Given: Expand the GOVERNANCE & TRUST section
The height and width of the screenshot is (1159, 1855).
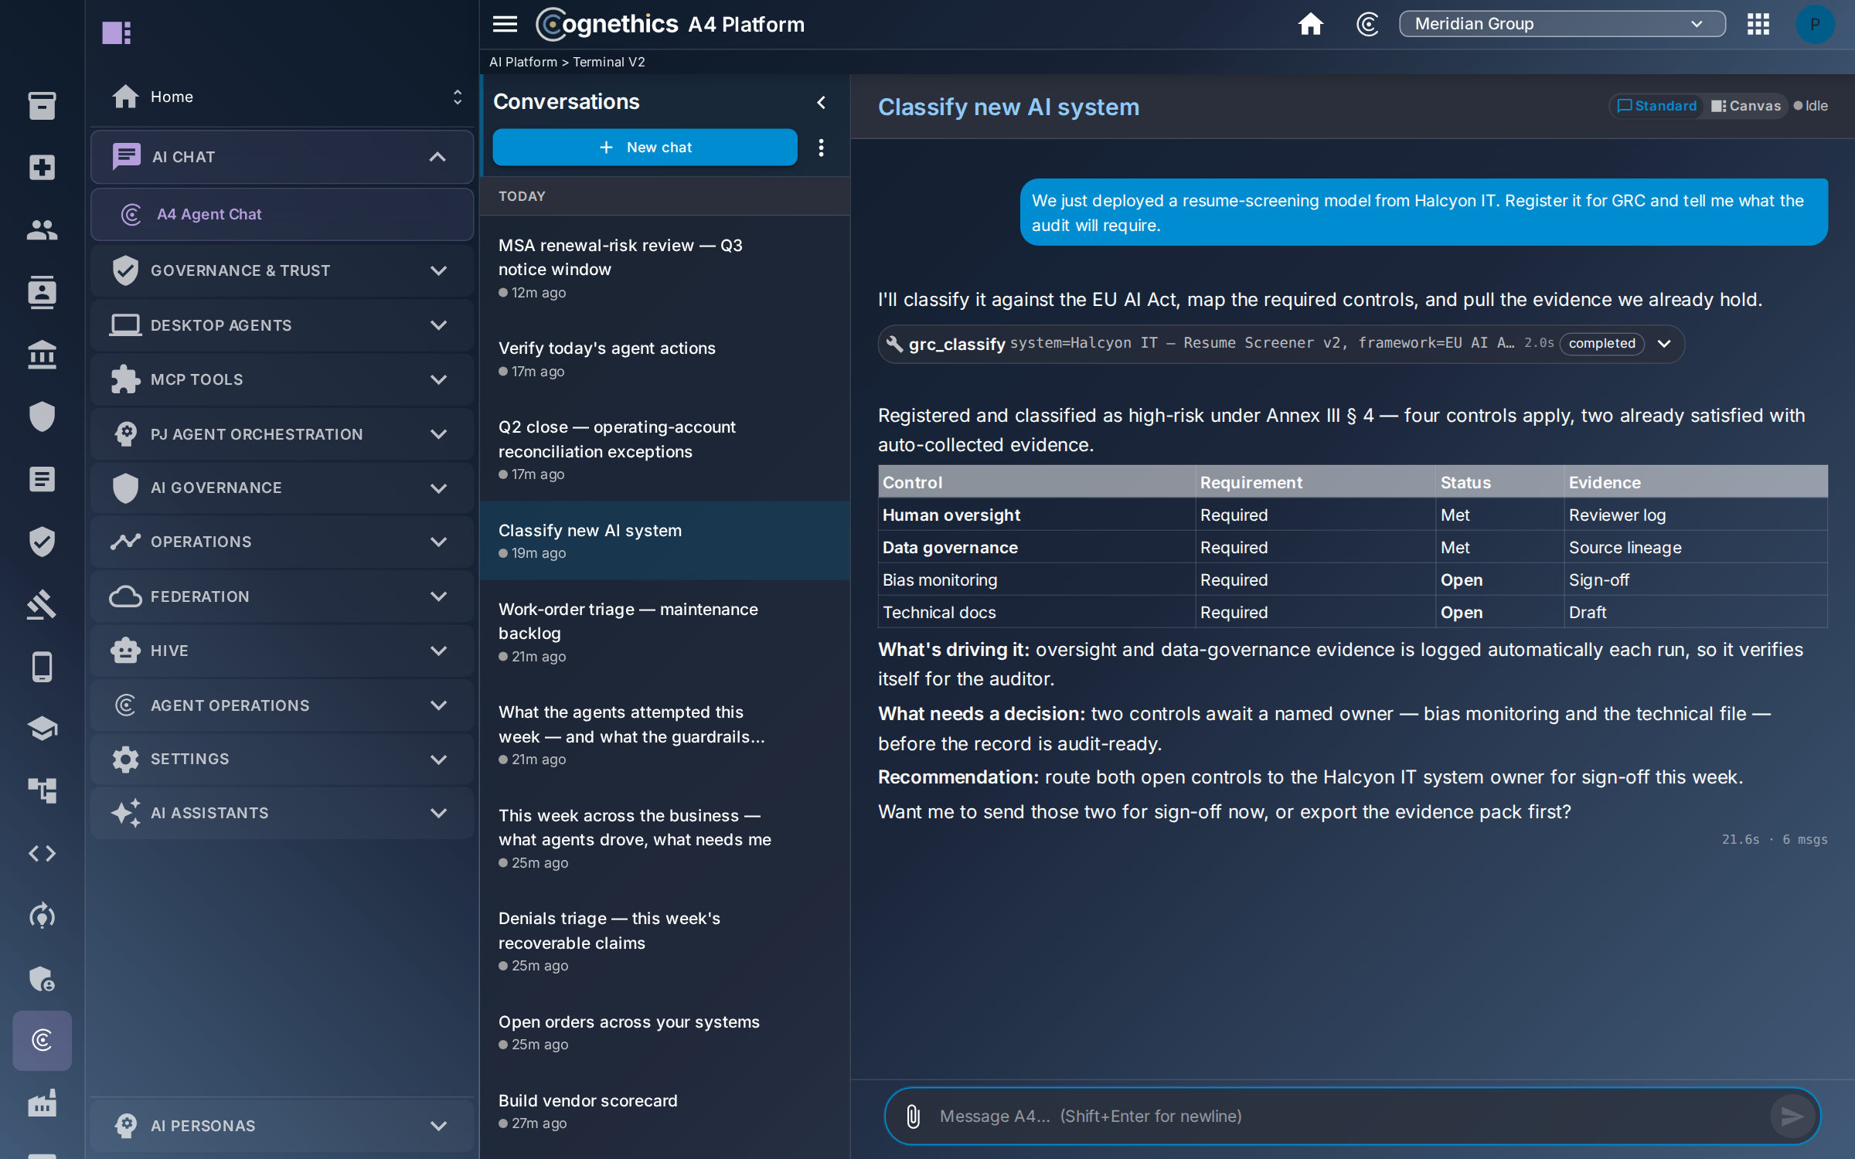Looking at the screenshot, I should point(282,270).
